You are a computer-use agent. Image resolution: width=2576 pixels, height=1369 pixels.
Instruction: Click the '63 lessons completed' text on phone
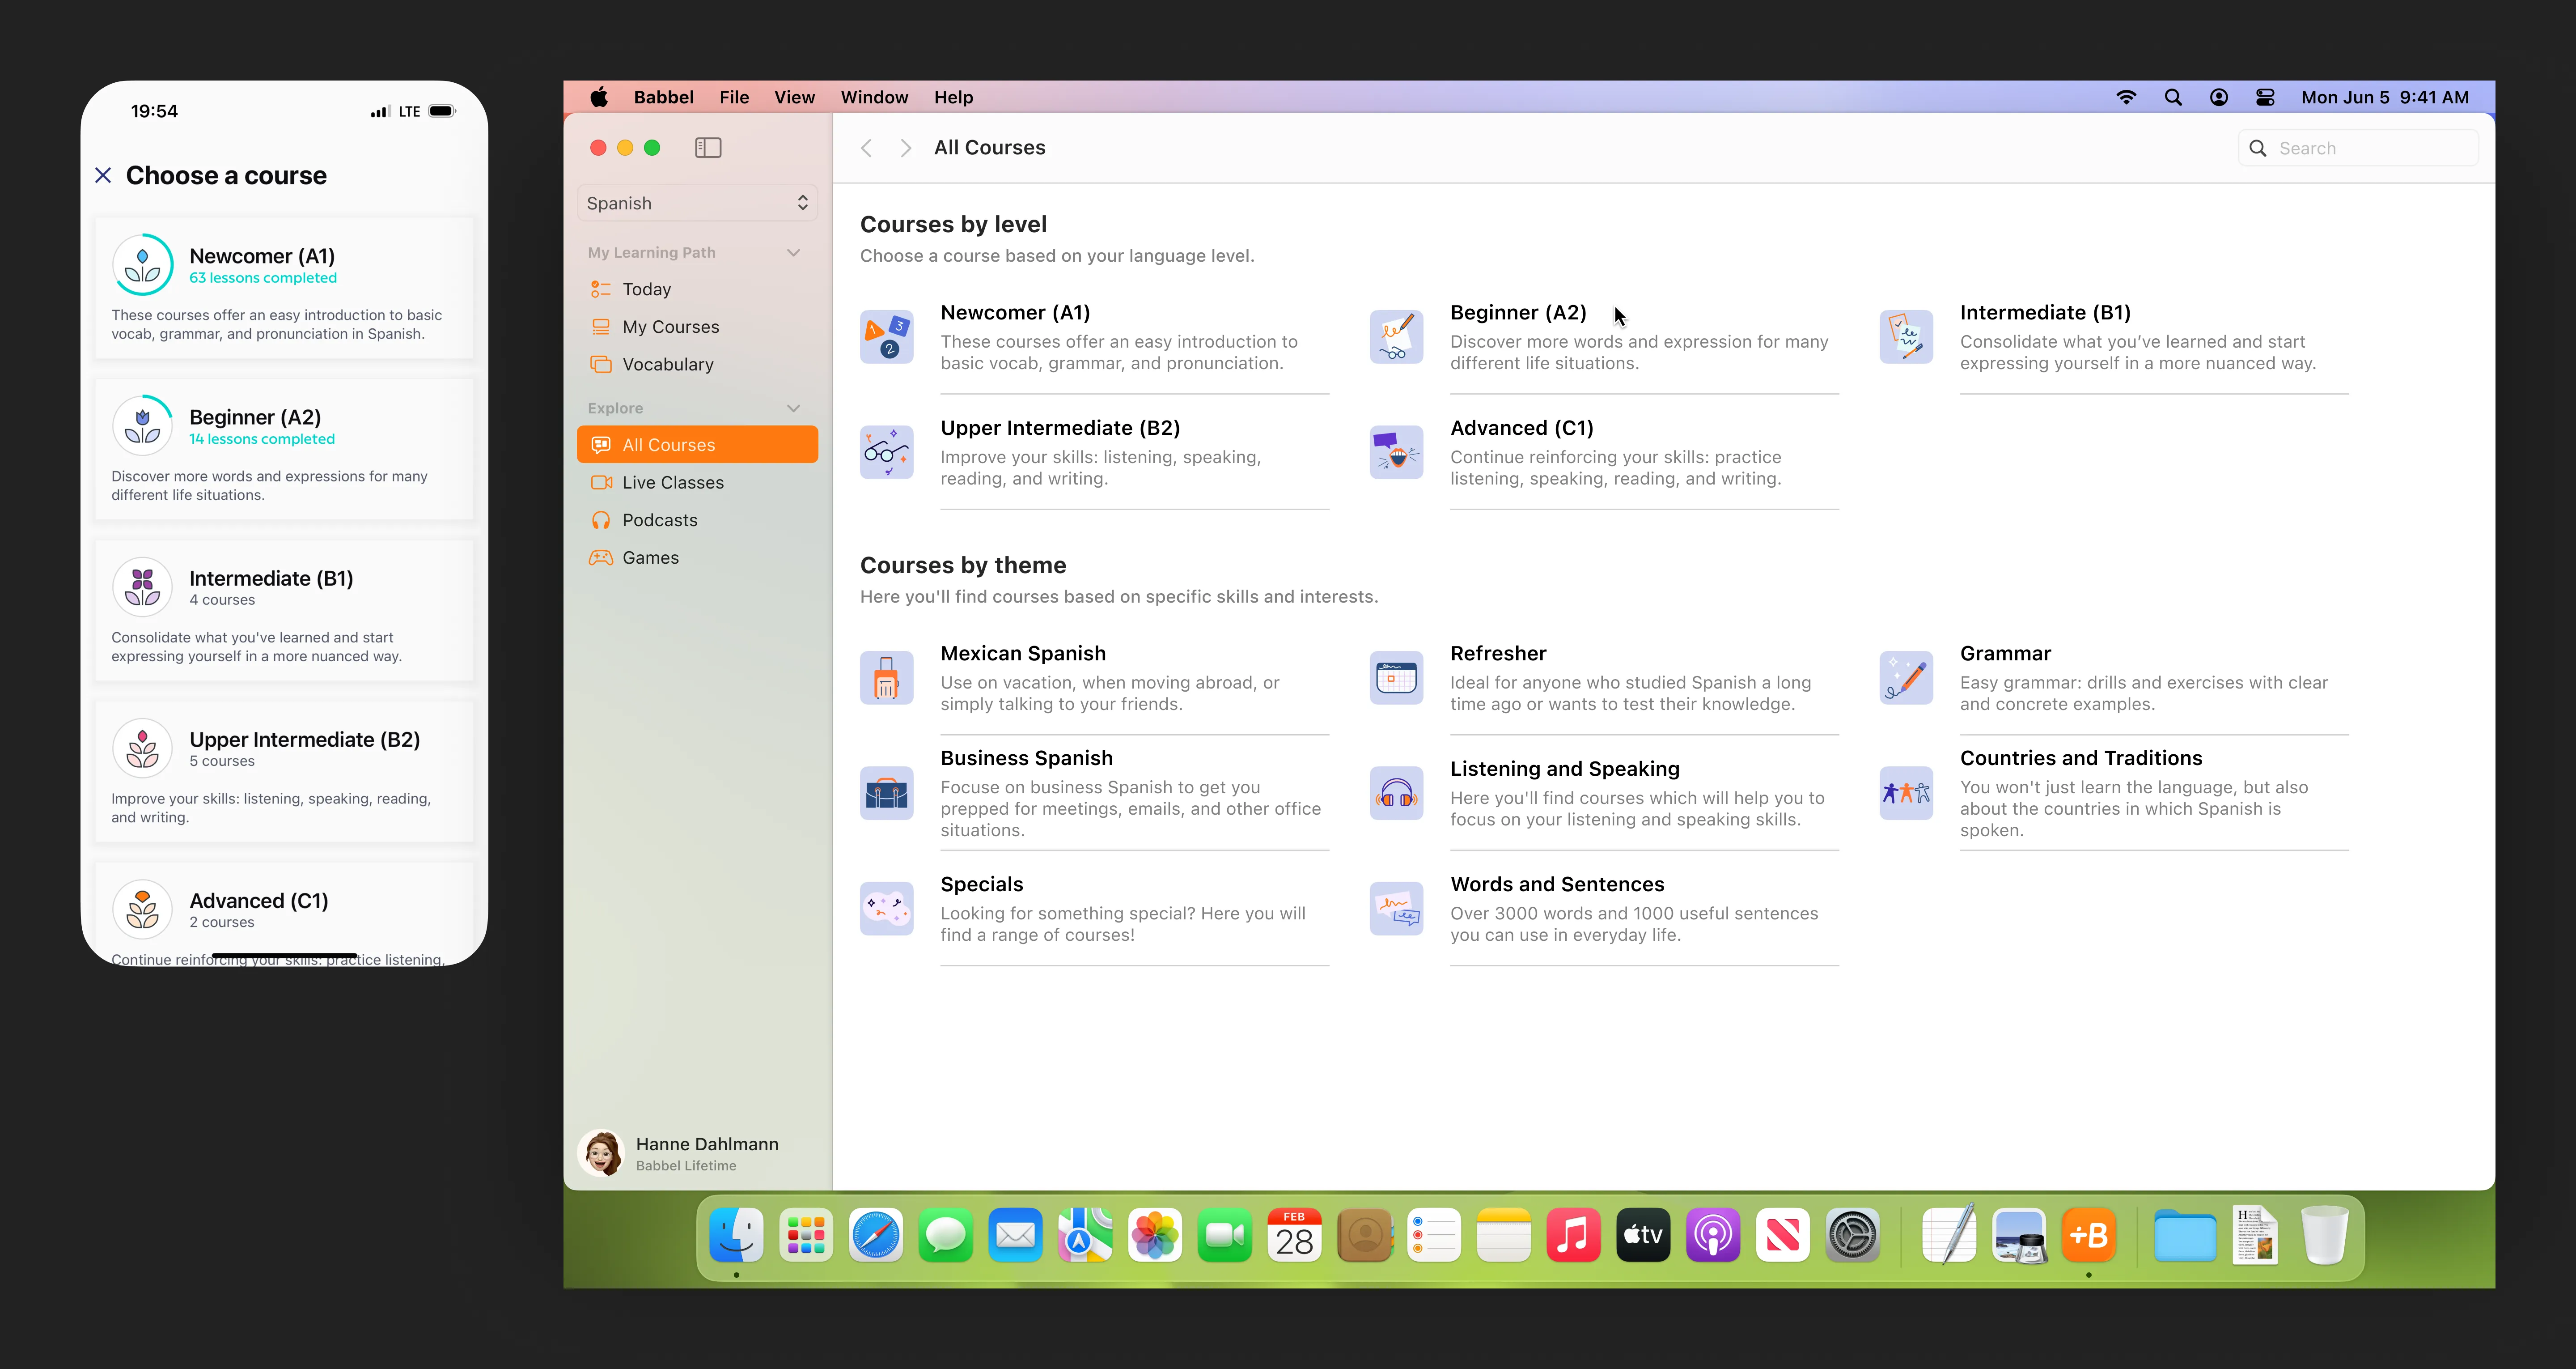263,278
